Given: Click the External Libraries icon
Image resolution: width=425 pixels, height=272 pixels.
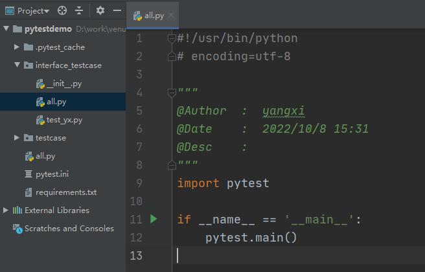Looking at the screenshot, I should (17, 210).
